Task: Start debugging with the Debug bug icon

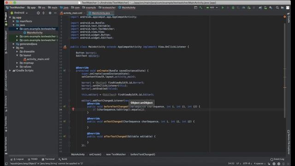Action: [233, 8]
